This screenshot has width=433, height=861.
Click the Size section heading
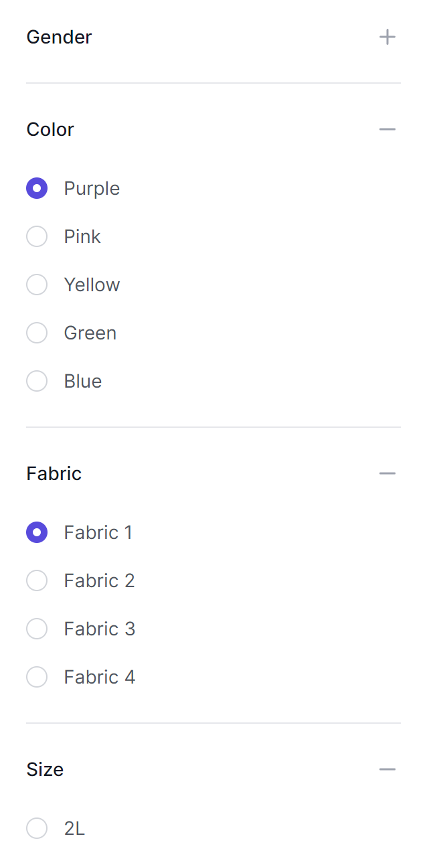45,769
